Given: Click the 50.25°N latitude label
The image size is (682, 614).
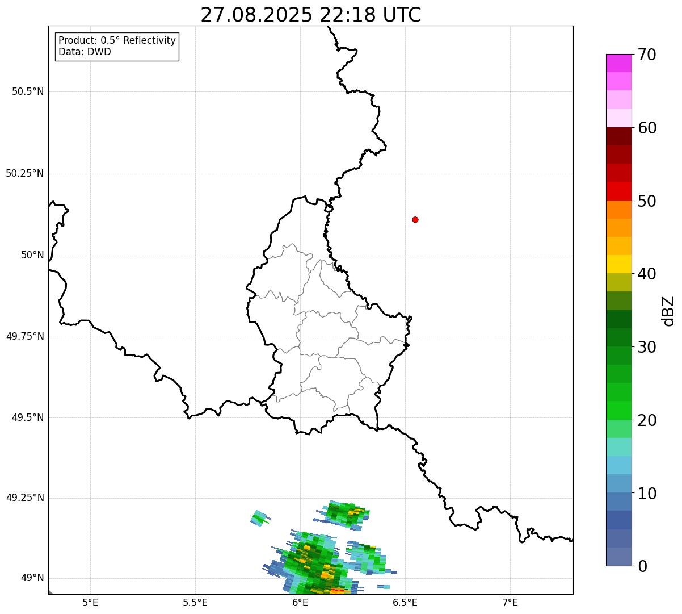Looking at the screenshot, I should [25, 173].
